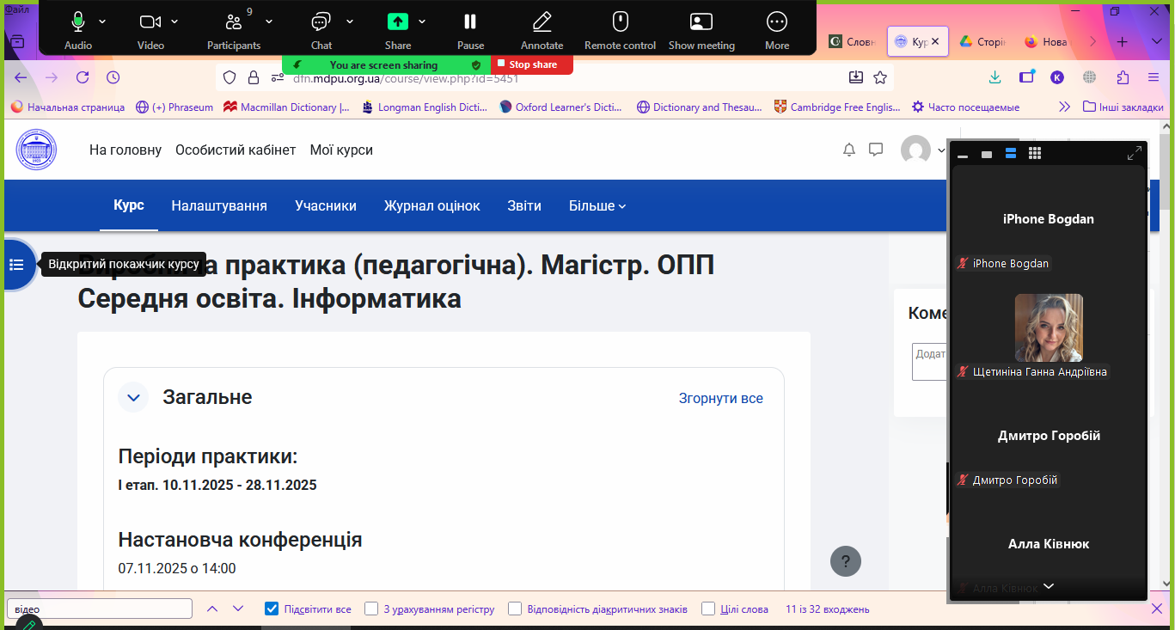Image resolution: width=1175 pixels, height=630 pixels.
Task: Open the course index drawer button
Action: [x=16, y=265]
